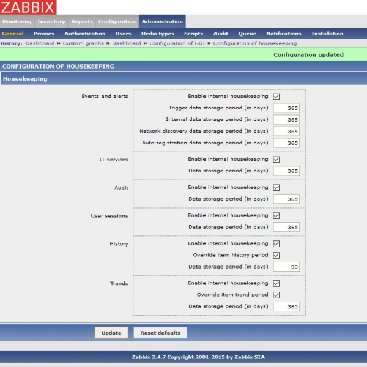
Task: Switch to the Reports tab
Action: pos(81,21)
